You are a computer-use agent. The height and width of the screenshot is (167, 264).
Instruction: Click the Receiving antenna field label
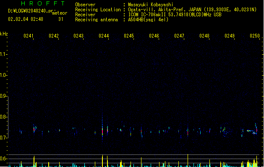[97, 20]
